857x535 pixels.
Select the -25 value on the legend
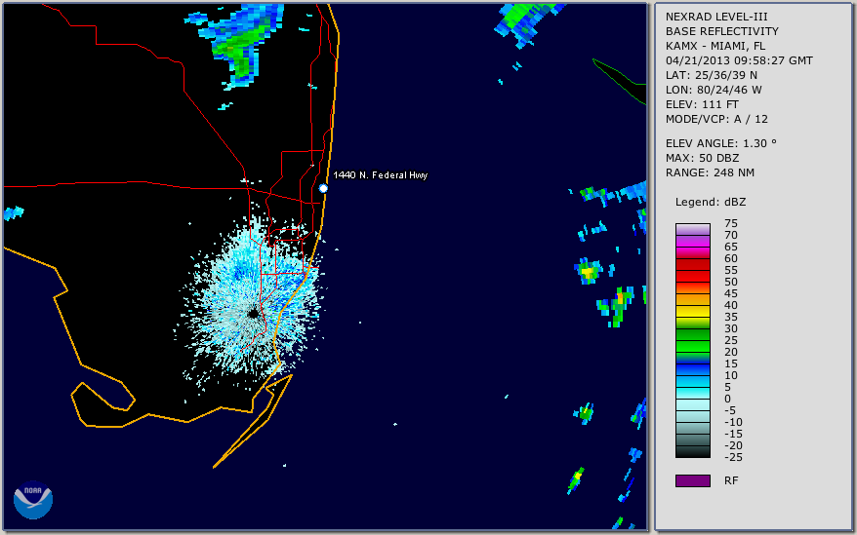(733, 457)
